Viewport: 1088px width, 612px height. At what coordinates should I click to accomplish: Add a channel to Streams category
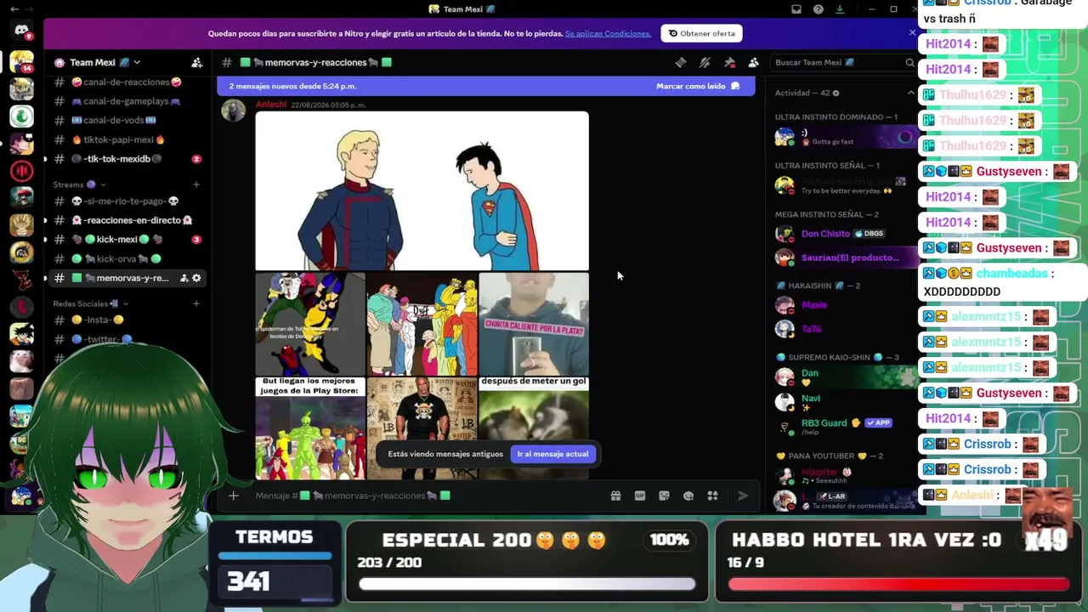(196, 184)
